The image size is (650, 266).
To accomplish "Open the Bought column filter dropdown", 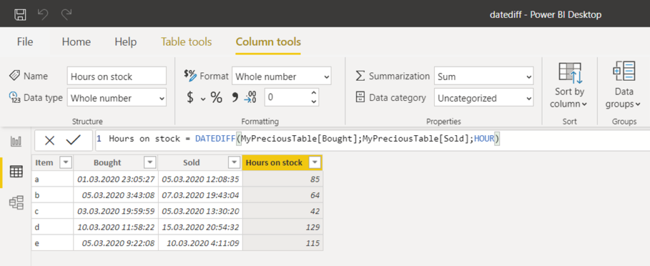I will click(150, 163).
